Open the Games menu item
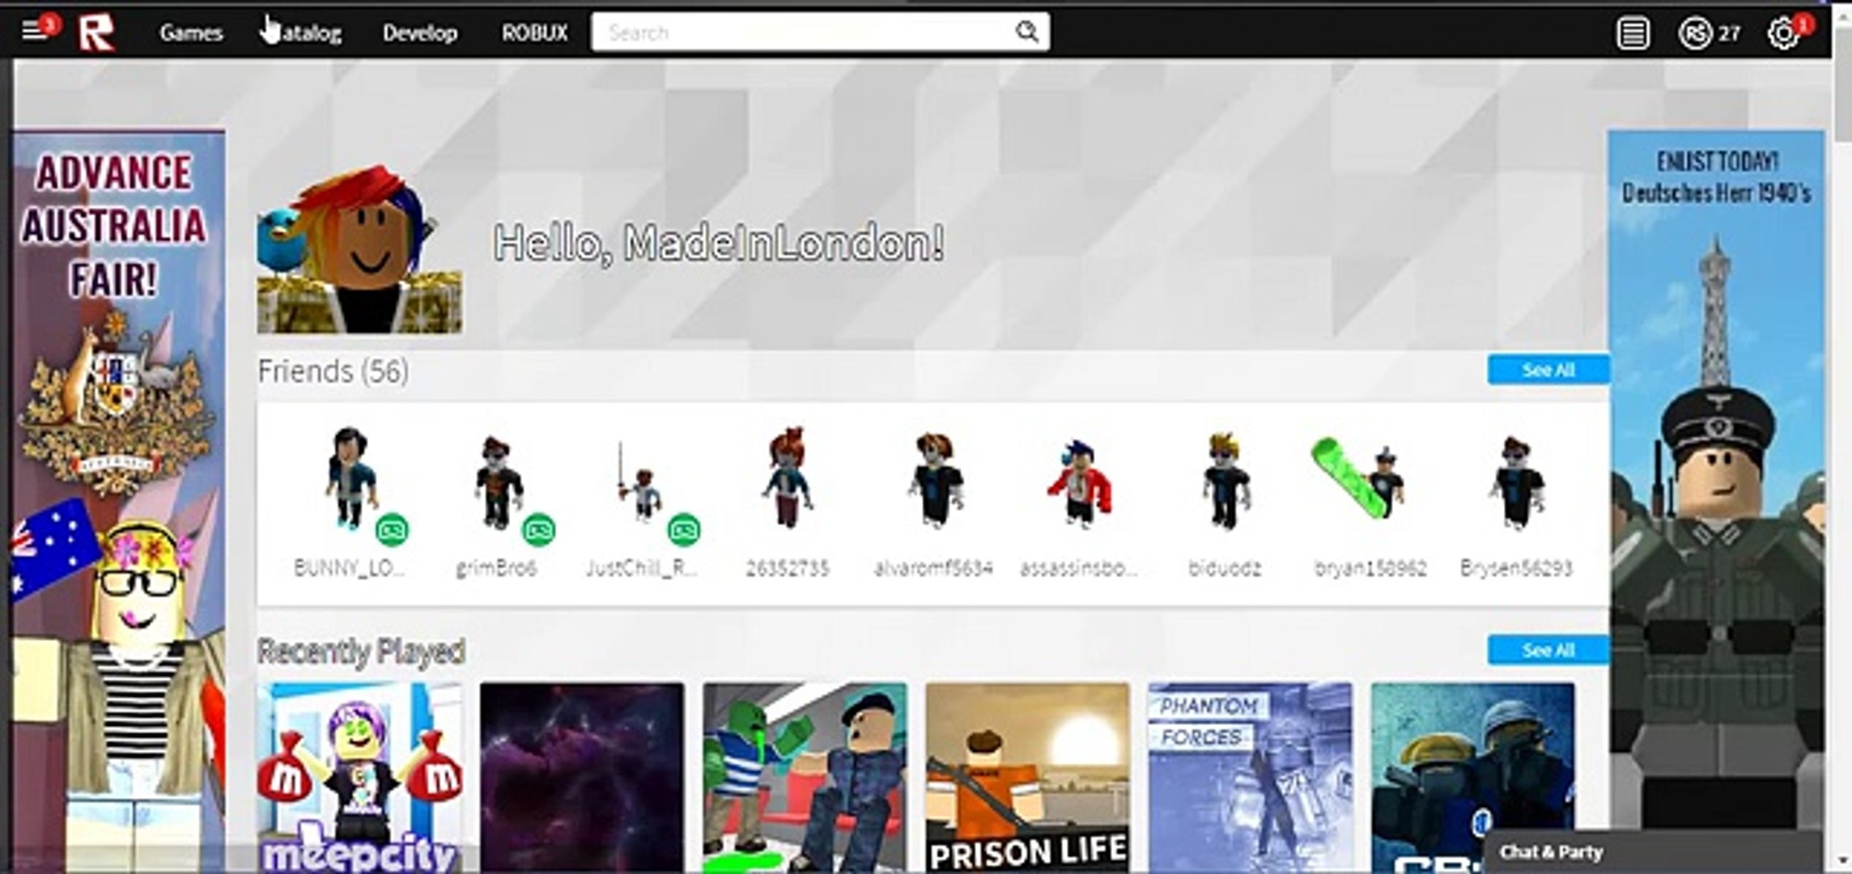Viewport: 1852px width, 874px height. 191,33
